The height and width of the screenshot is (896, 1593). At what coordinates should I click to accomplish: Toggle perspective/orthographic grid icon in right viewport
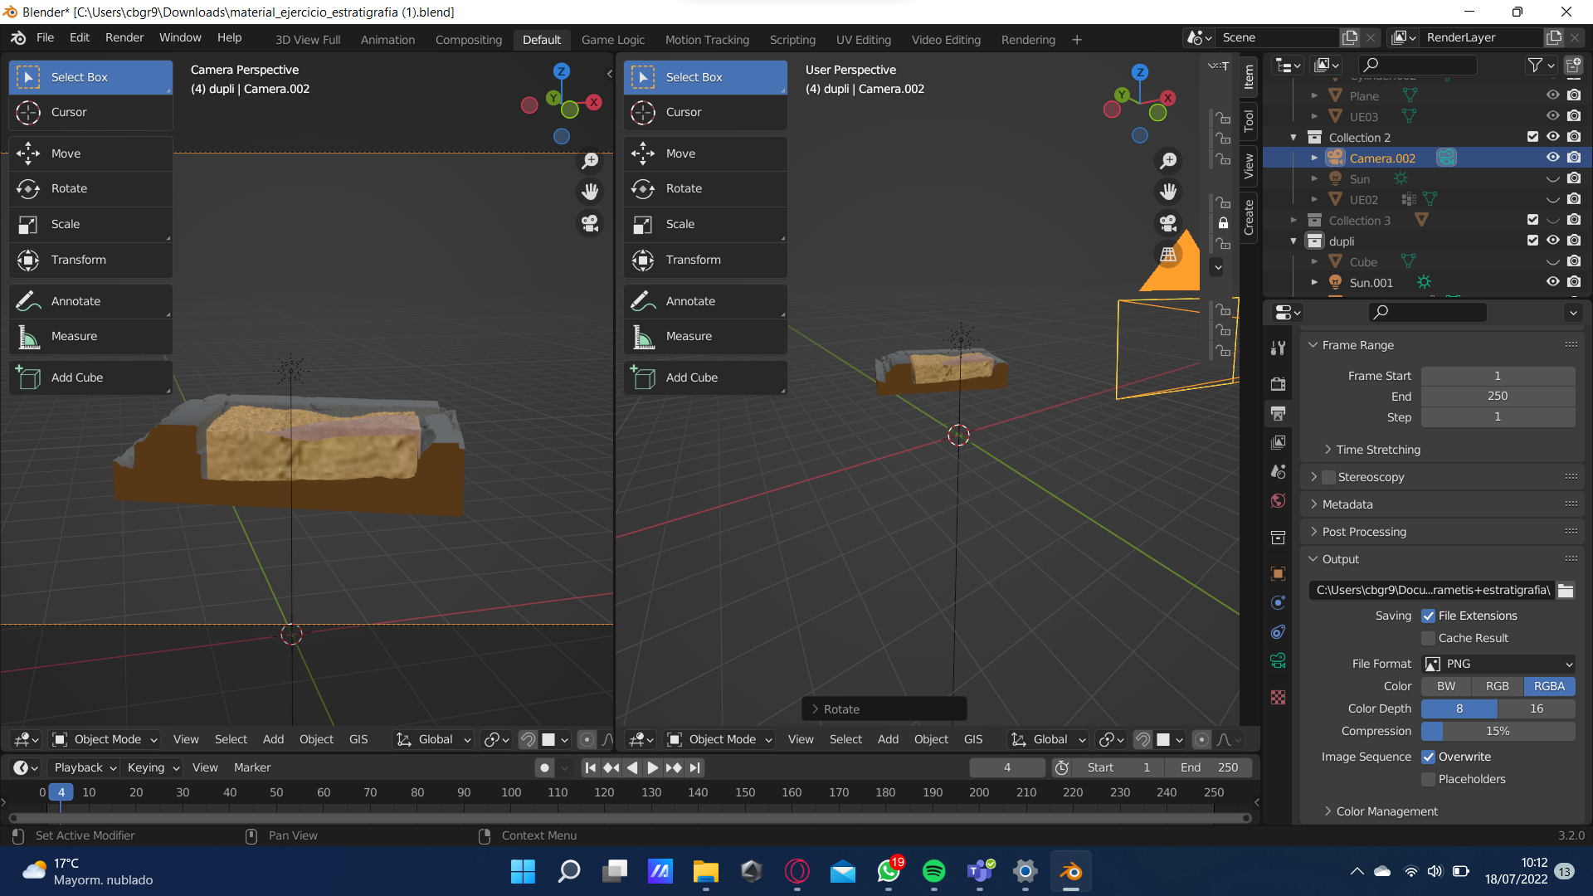click(1168, 255)
